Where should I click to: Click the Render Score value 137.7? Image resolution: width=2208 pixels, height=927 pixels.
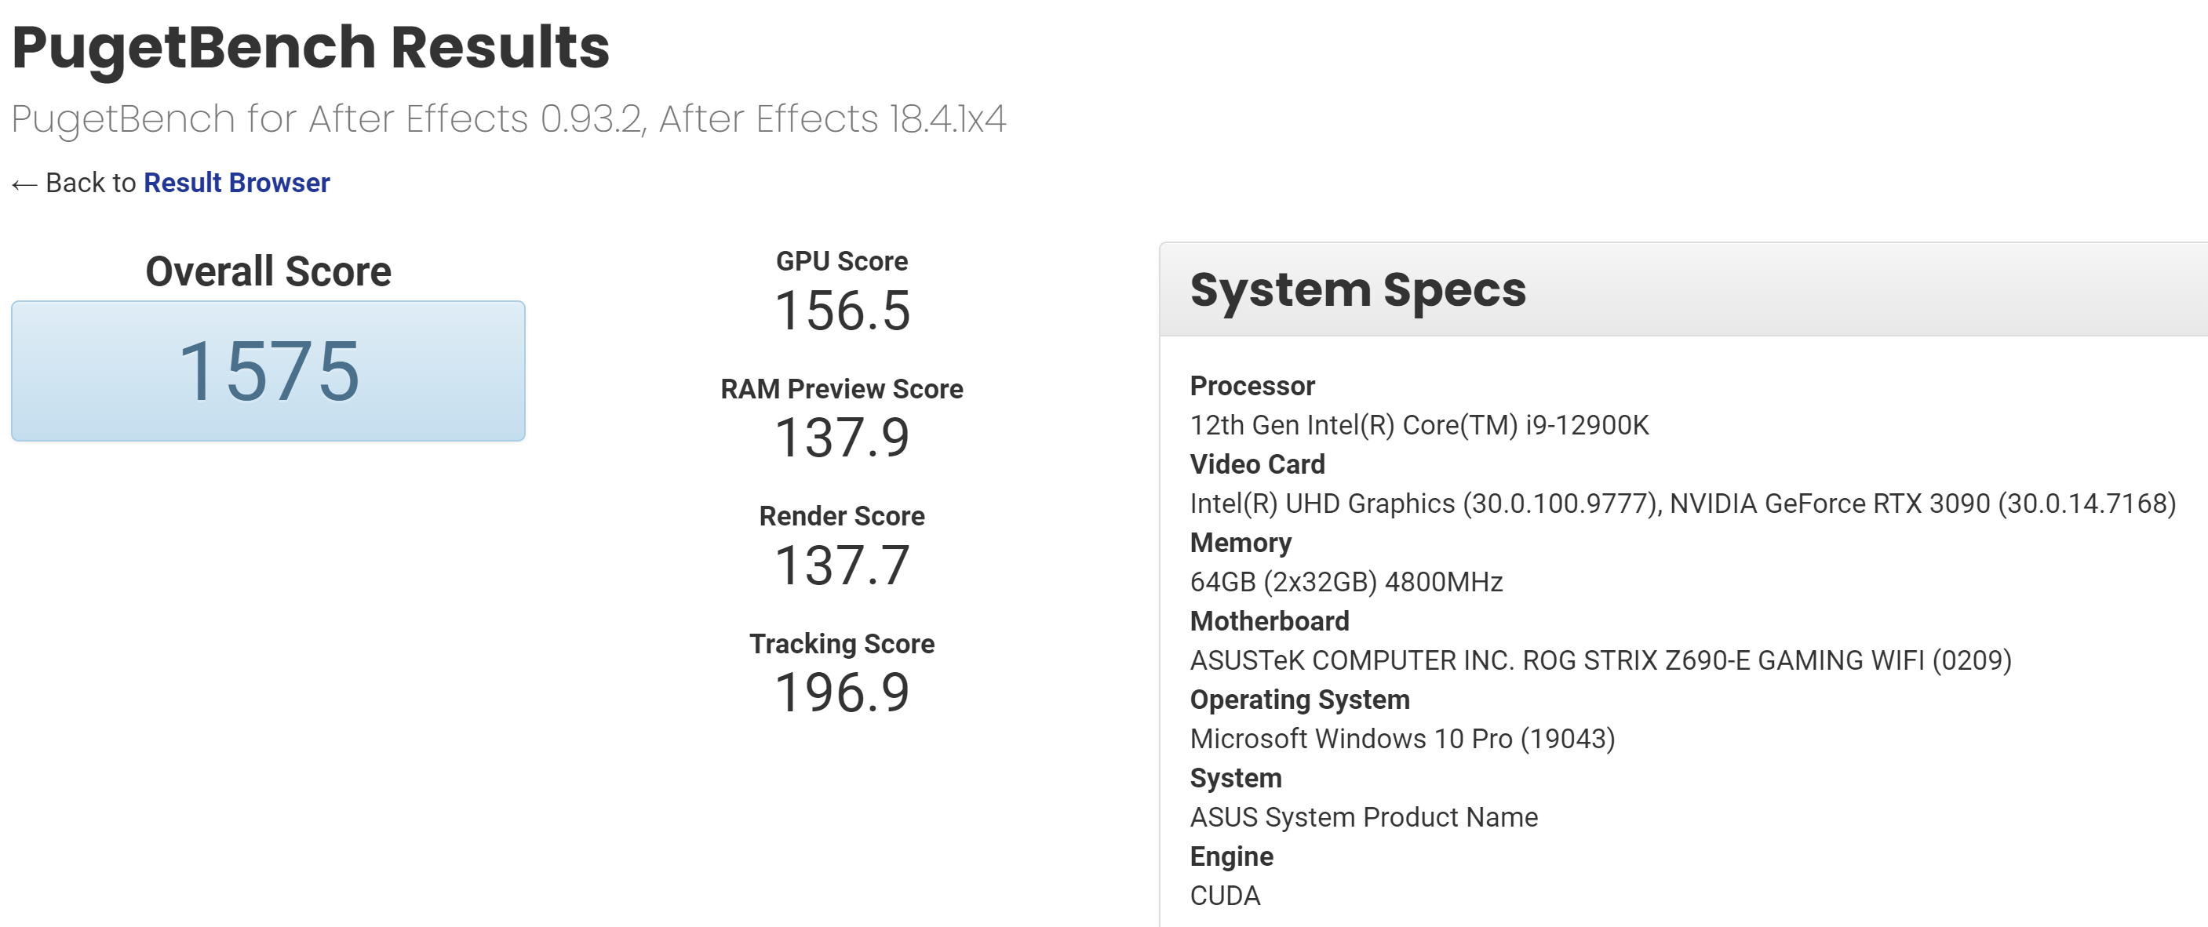[x=842, y=565]
